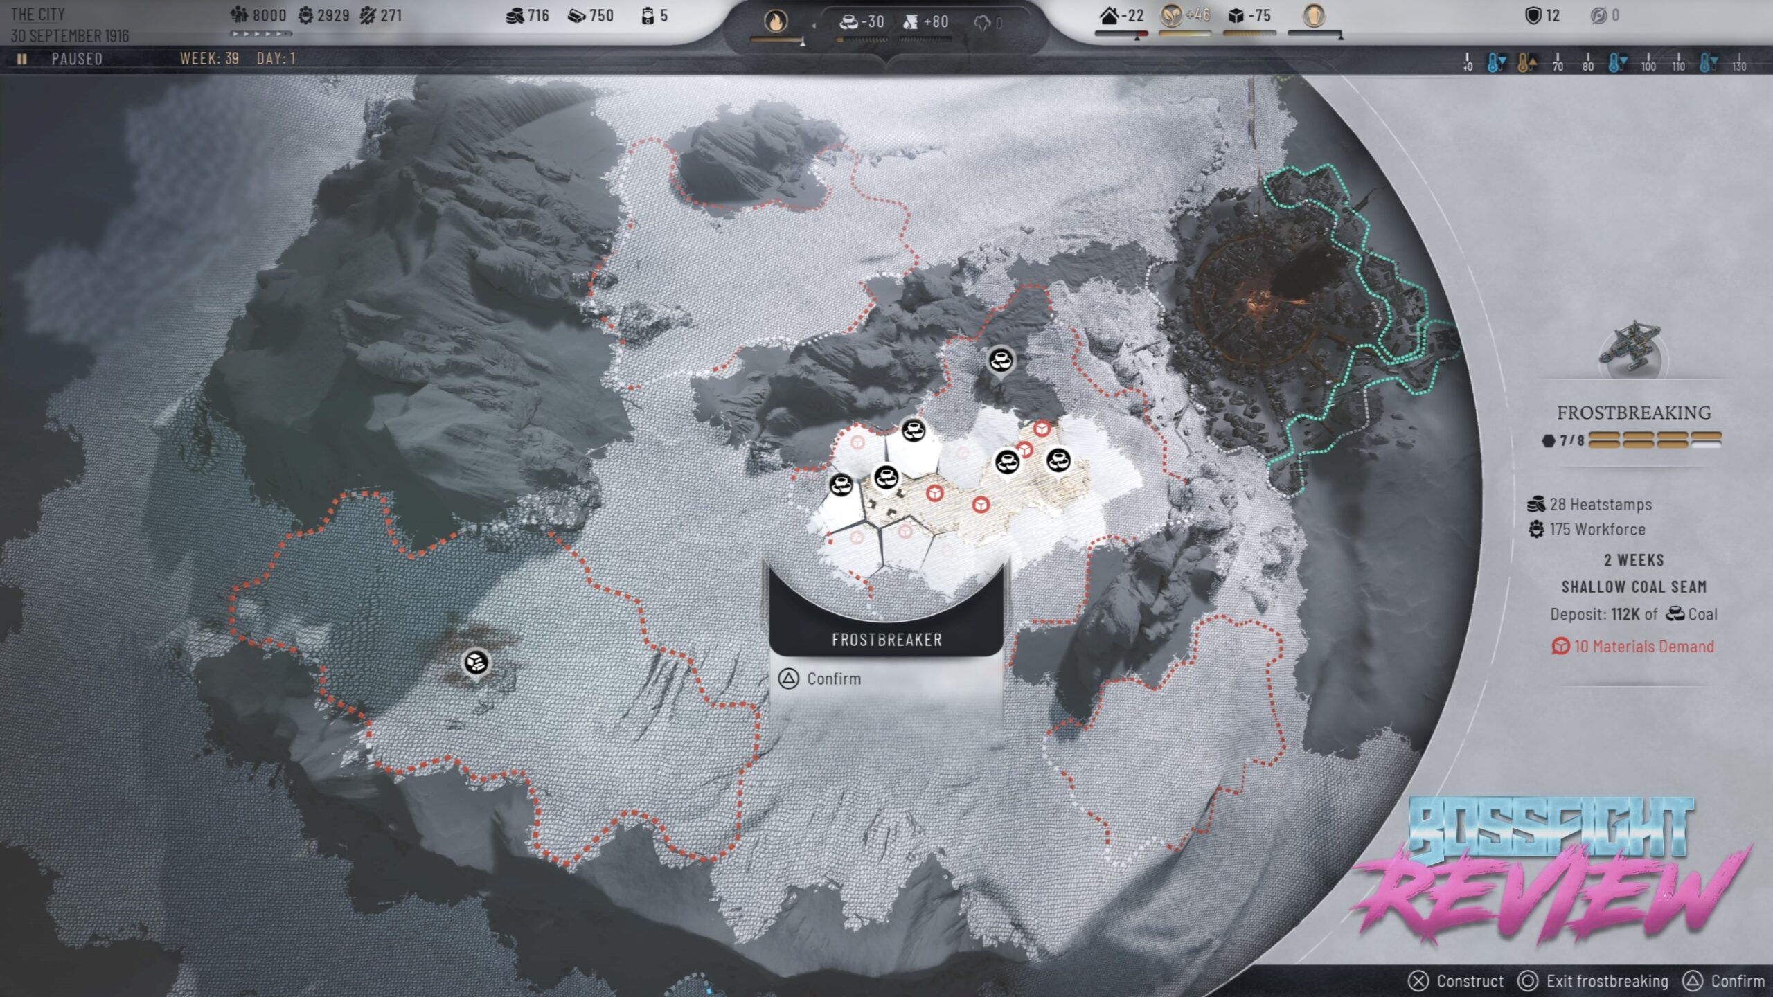Click the workforce gear icon showing 2929

point(306,15)
